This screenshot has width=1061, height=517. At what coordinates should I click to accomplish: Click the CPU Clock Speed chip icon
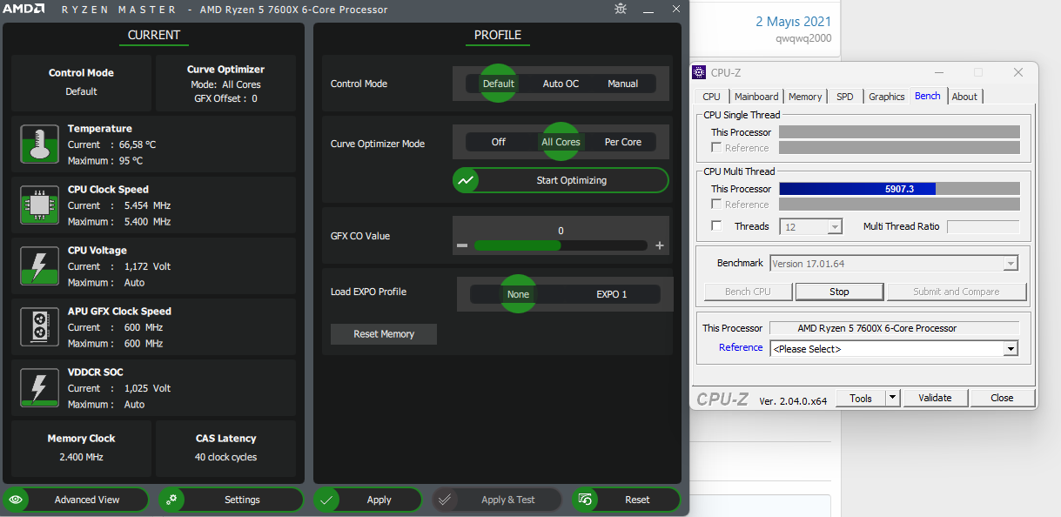(x=39, y=205)
